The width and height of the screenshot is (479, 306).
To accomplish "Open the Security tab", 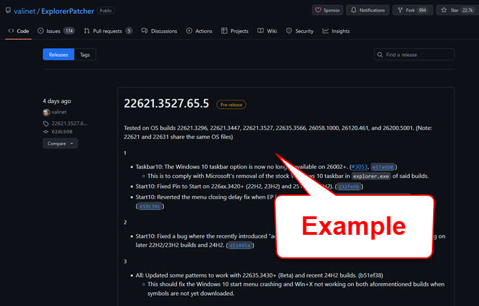I will 300,31.
